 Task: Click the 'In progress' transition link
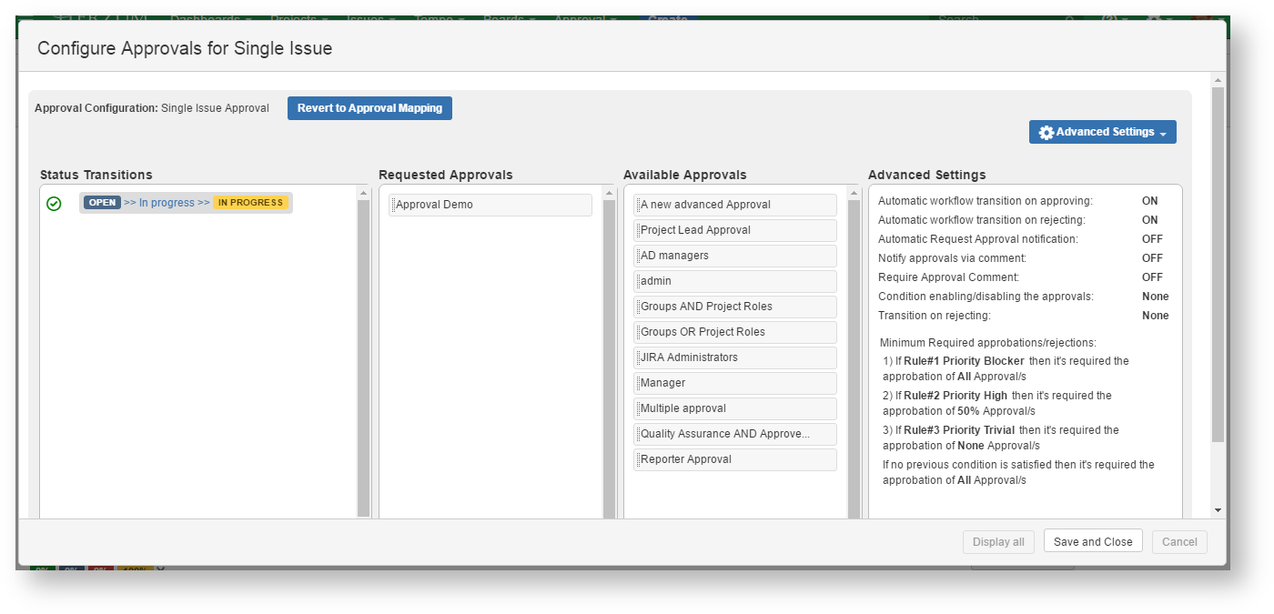[x=167, y=203]
